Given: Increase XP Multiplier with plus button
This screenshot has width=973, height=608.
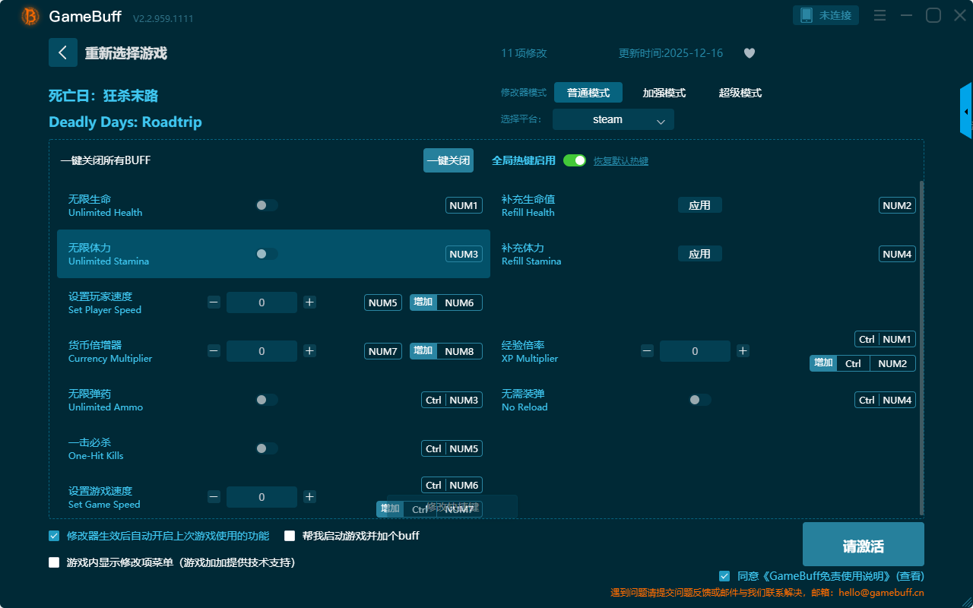Looking at the screenshot, I should tap(743, 351).
